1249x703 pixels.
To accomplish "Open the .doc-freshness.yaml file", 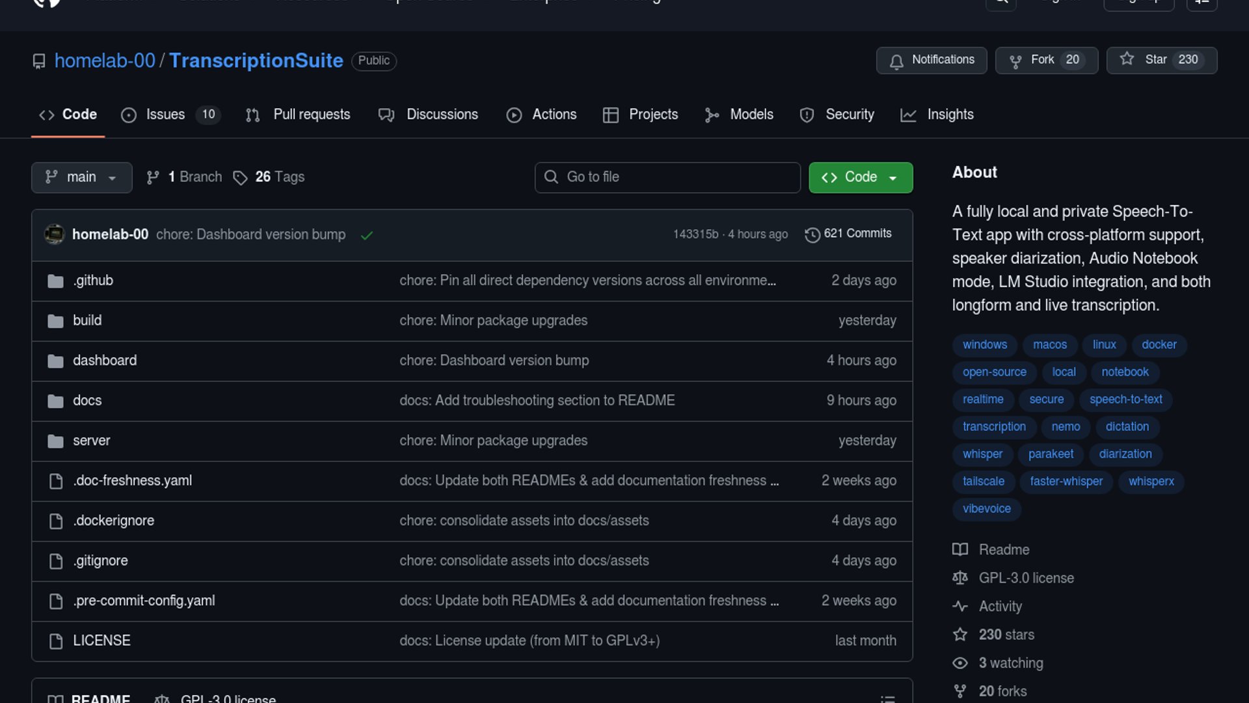I will [132, 481].
